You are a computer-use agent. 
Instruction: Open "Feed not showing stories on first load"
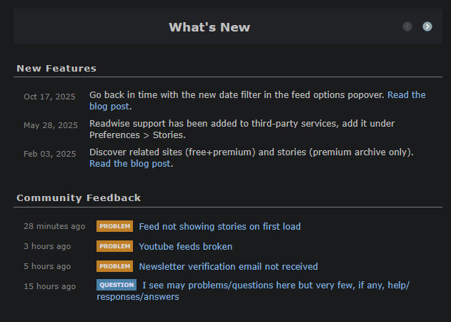click(219, 226)
